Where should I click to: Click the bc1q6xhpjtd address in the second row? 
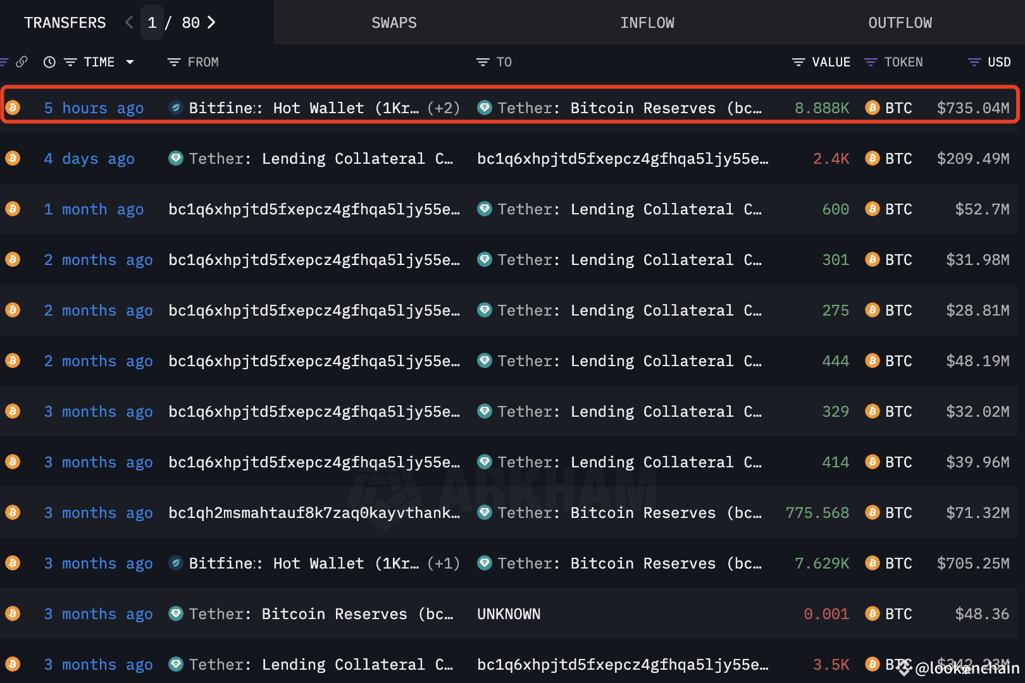tap(624, 158)
